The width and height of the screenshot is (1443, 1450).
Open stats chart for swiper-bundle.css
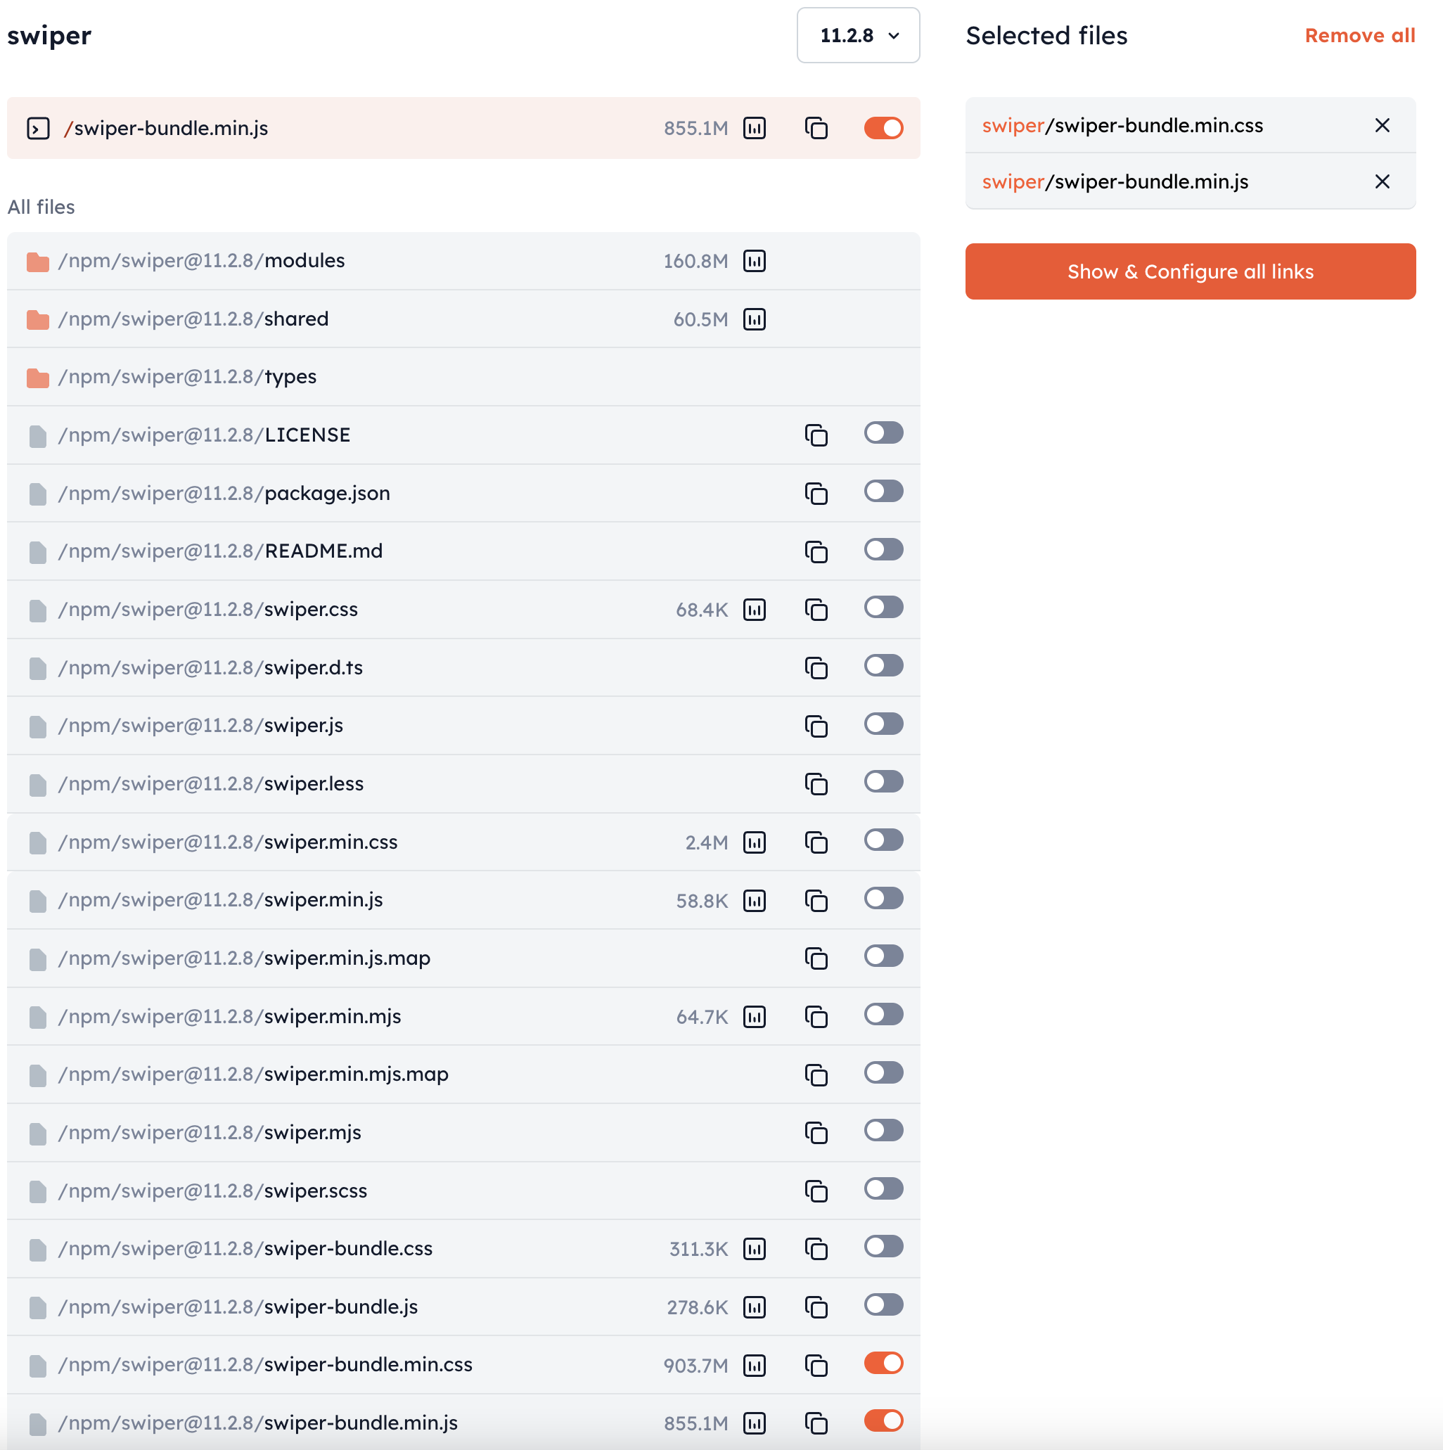click(754, 1249)
